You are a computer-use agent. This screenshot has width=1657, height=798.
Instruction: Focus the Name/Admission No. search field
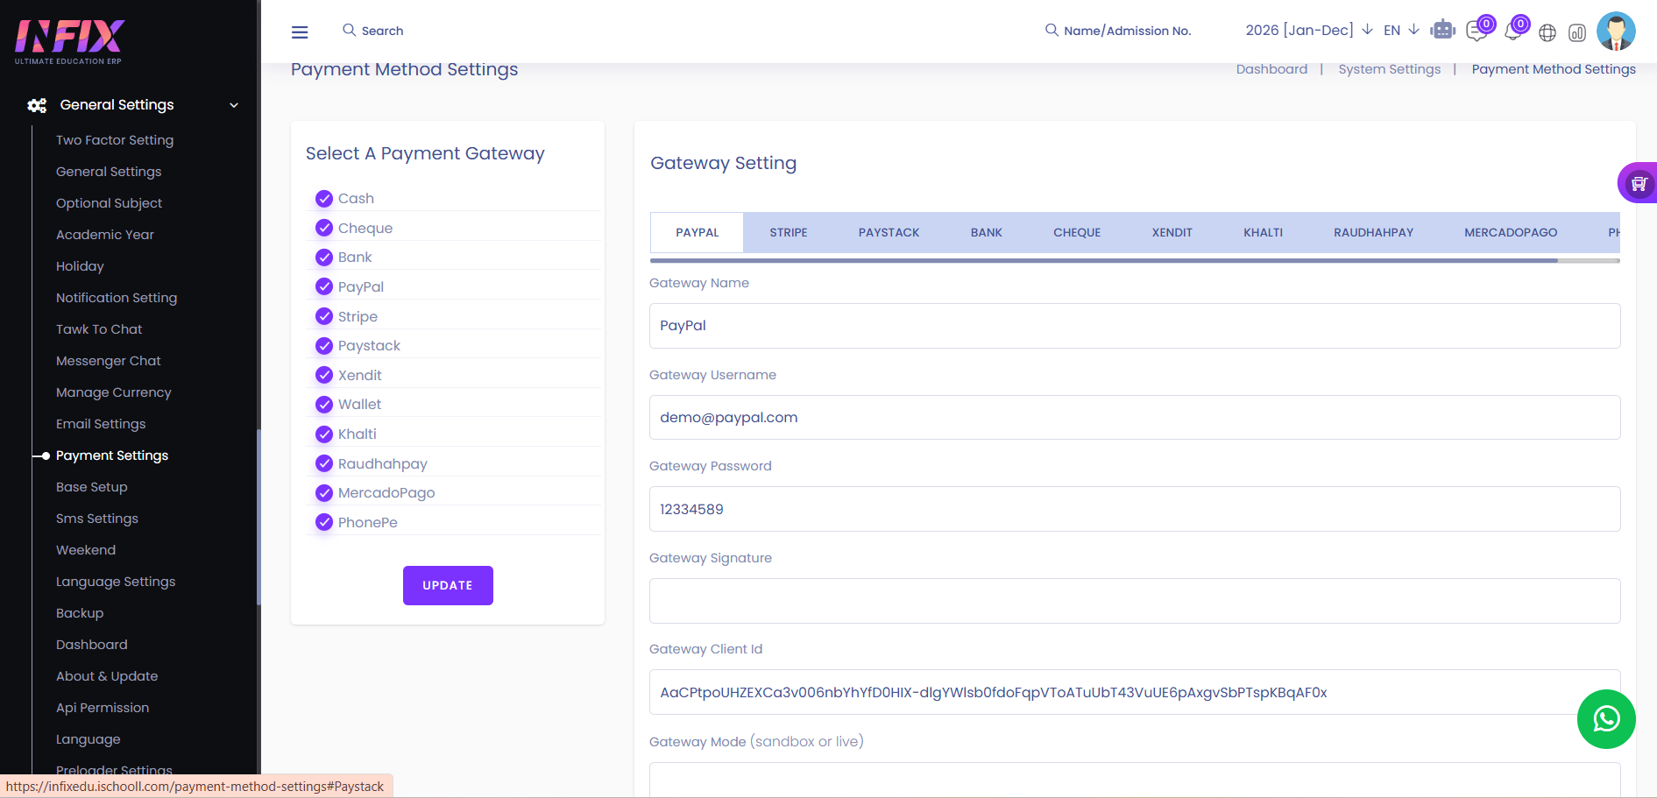click(1128, 31)
